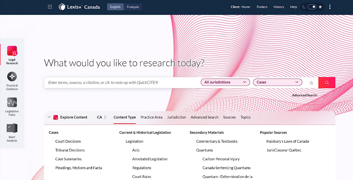Open Legislative Pulse from sidebar
The height and width of the screenshot is (180, 353).
click(12, 107)
